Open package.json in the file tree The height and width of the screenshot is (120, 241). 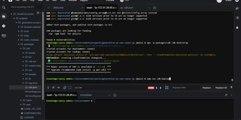35,91
